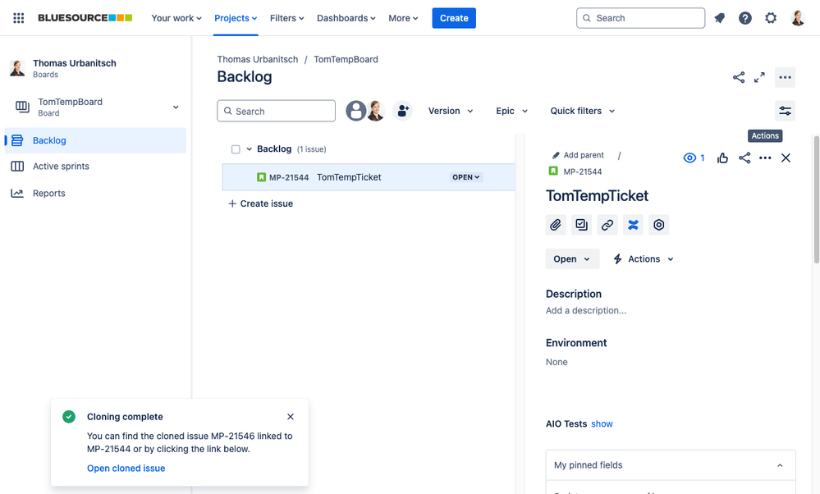Open the Dashboards menu
Image resolution: width=820 pixels, height=494 pixels.
[x=346, y=18]
